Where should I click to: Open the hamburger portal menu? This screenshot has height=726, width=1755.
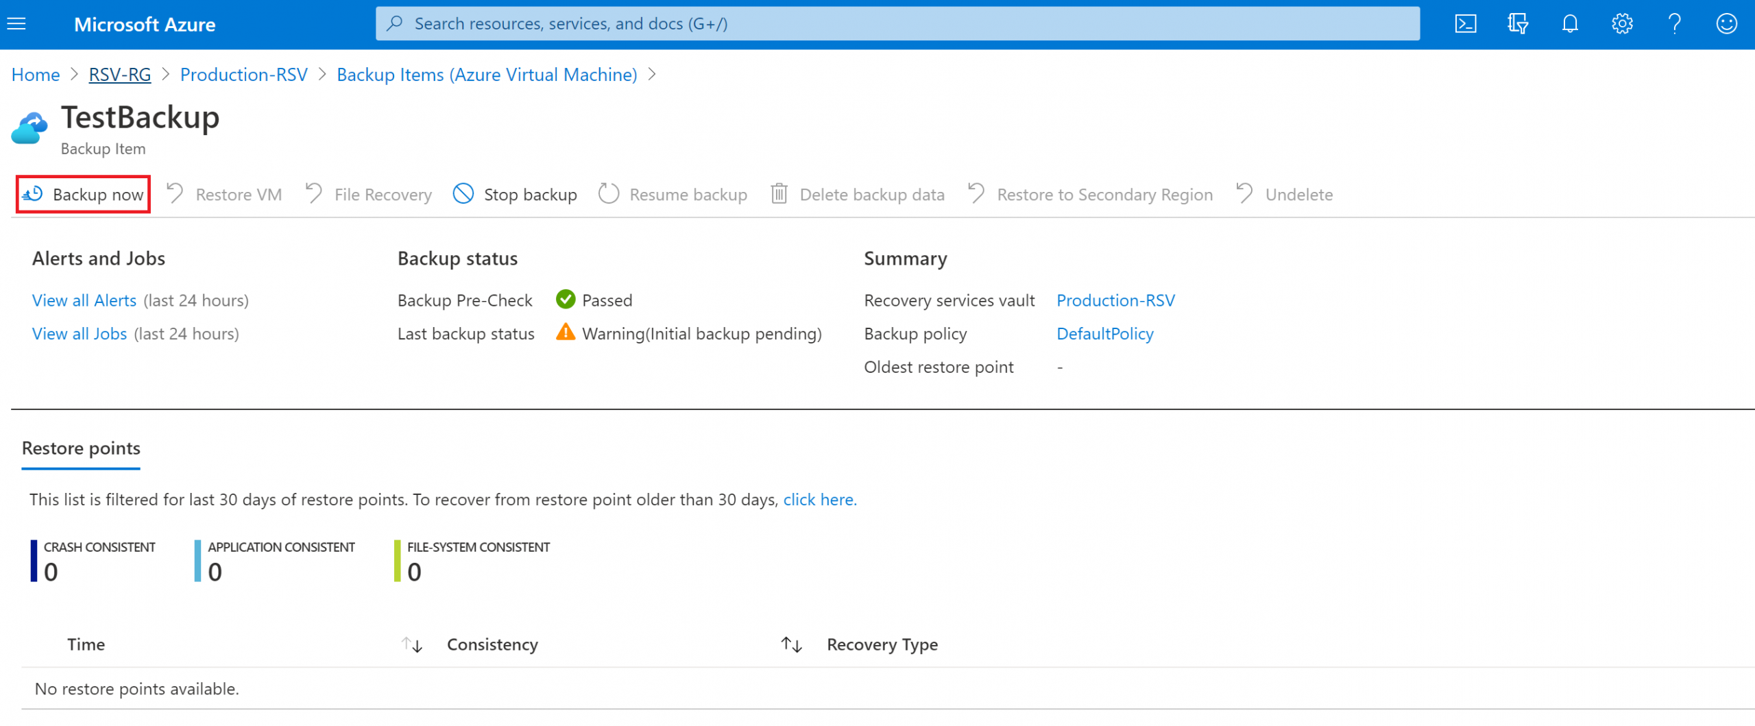[16, 24]
